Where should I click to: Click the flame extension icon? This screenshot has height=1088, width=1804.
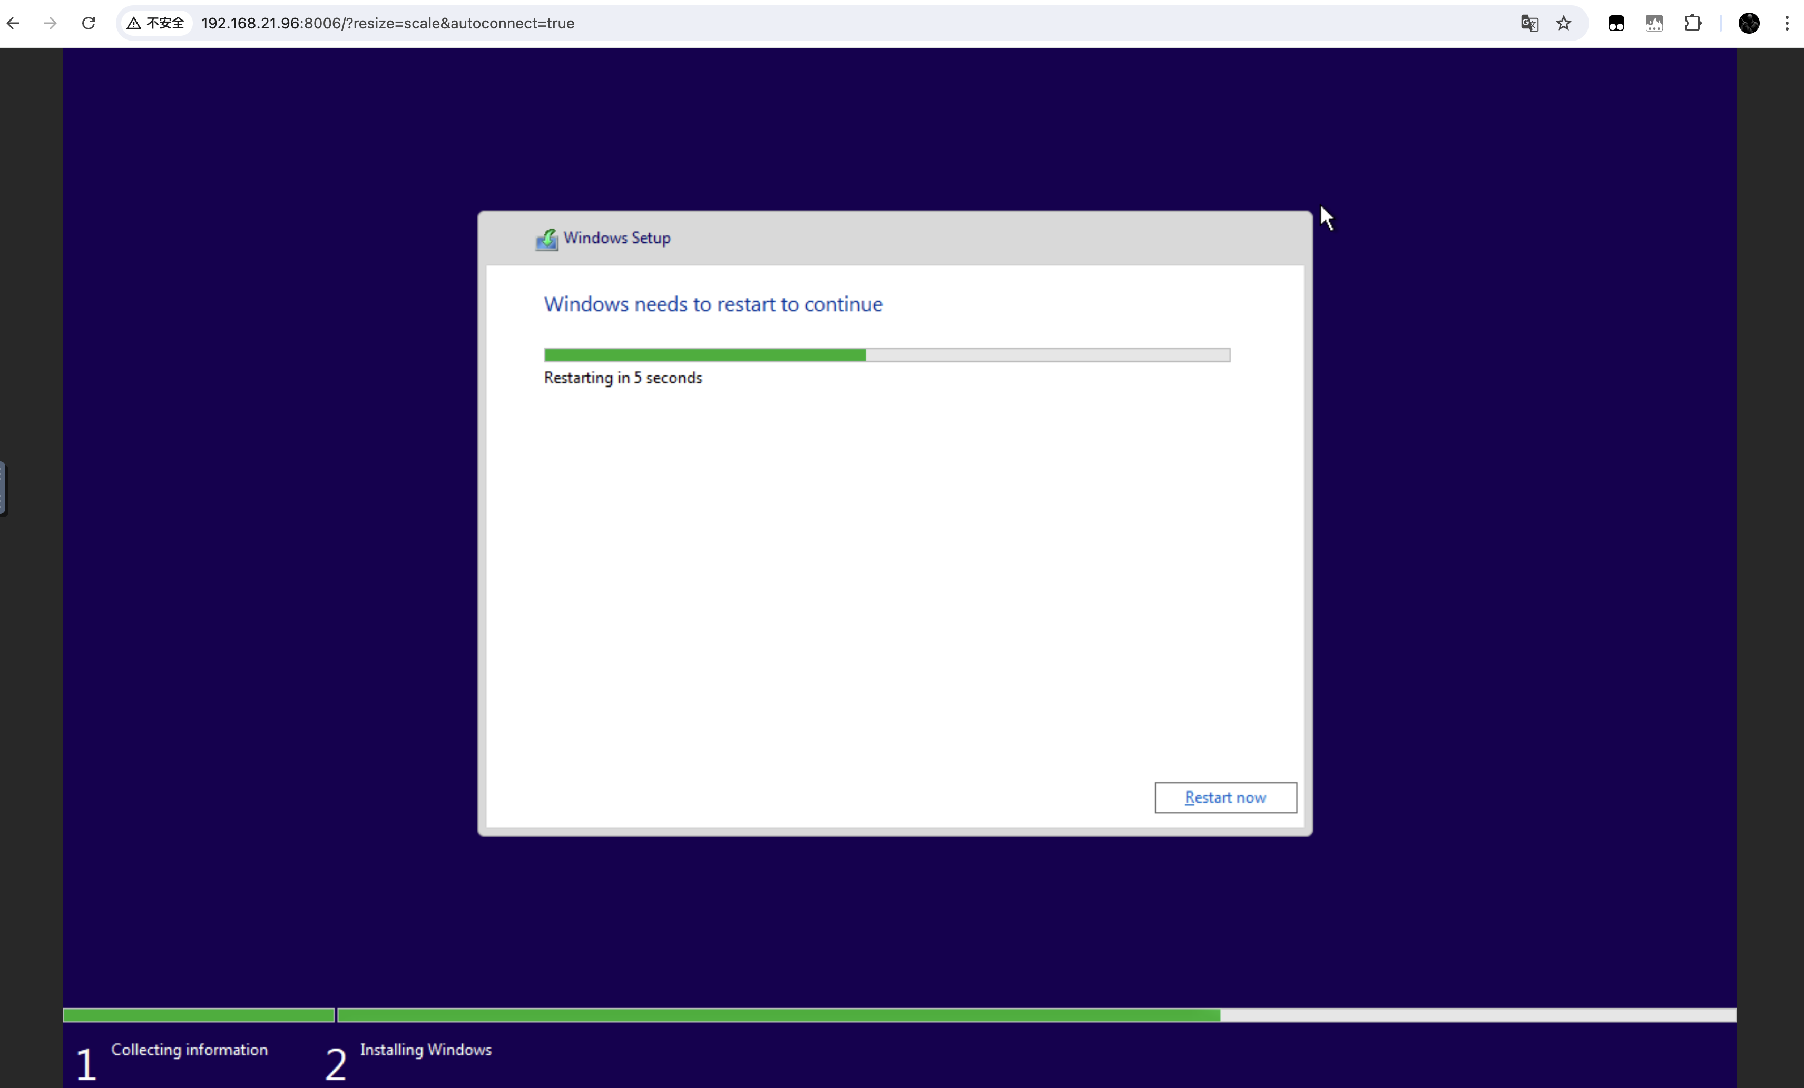click(1654, 23)
